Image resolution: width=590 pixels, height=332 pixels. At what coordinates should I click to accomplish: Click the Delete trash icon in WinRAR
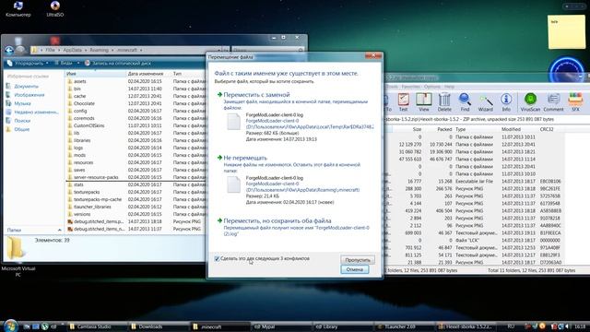click(x=444, y=102)
